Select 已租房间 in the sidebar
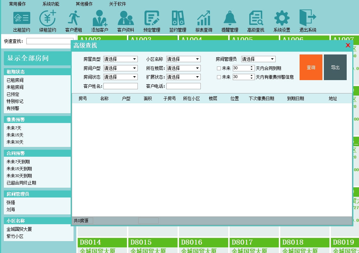The height and width of the screenshot is (253, 359). click(15, 80)
